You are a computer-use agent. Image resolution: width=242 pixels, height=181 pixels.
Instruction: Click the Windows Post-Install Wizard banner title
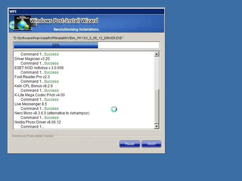pos(64,21)
